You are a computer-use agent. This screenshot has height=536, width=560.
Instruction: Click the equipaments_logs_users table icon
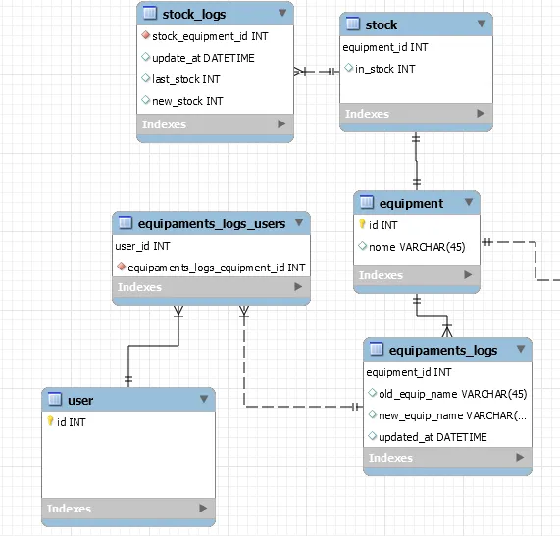point(125,222)
